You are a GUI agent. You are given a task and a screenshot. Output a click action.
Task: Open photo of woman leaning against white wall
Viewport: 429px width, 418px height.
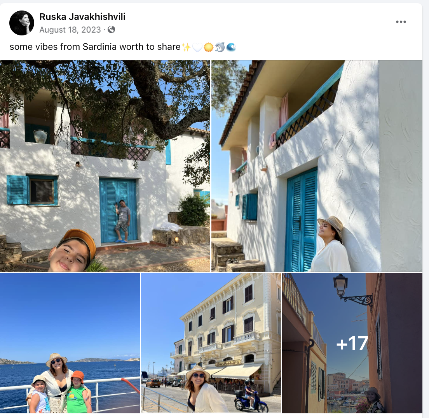click(x=317, y=166)
